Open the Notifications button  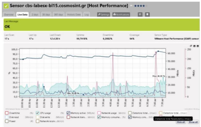pos(121,15)
